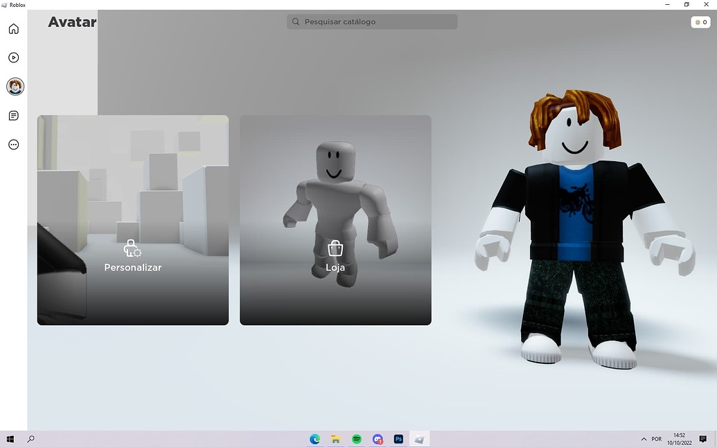Click the More options ellipsis icon
Image resolution: width=717 pixels, height=447 pixels.
(13, 144)
